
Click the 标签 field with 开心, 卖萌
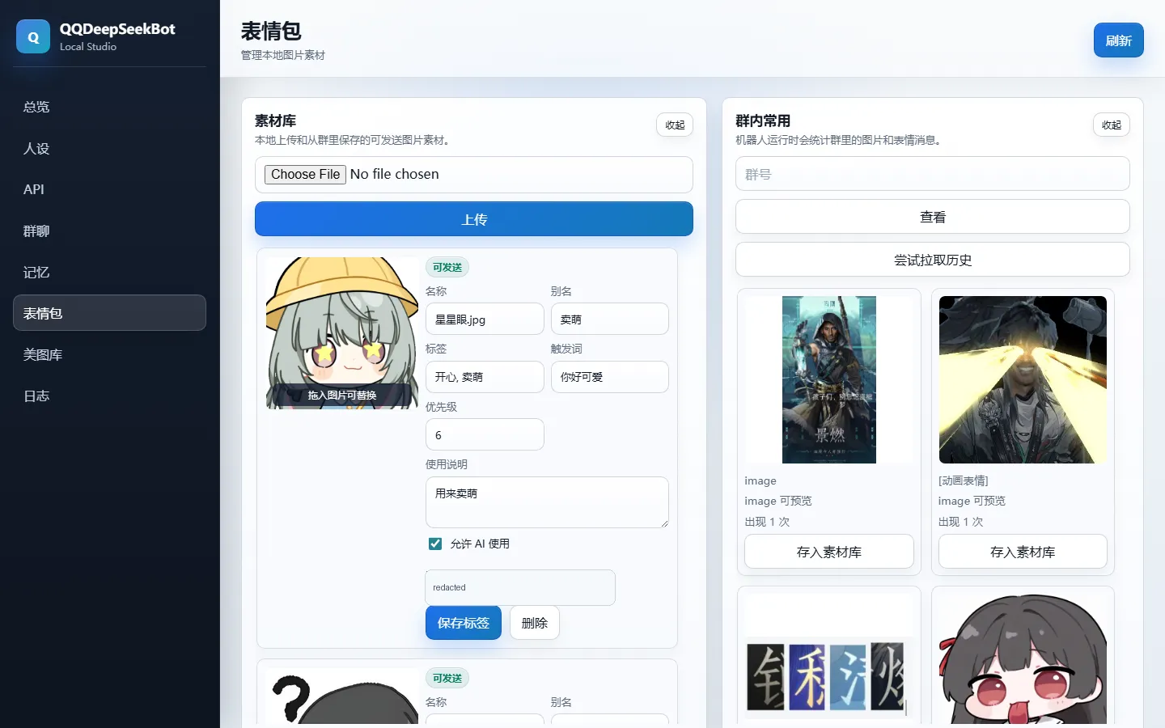point(485,377)
